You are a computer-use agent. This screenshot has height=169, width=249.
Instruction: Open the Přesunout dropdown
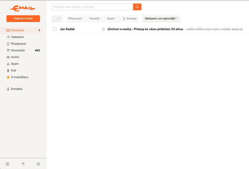point(76,18)
